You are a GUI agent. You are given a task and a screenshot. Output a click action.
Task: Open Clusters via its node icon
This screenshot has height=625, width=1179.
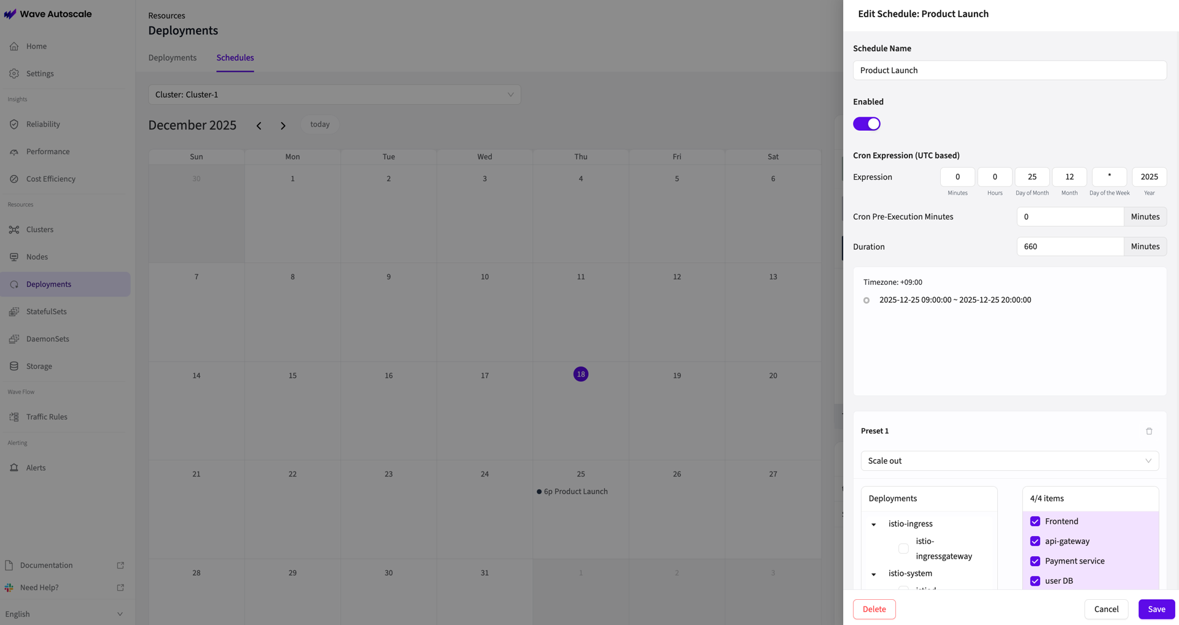pos(14,230)
